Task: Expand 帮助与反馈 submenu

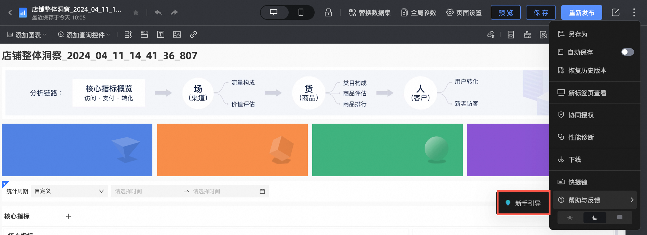Action: (595, 200)
